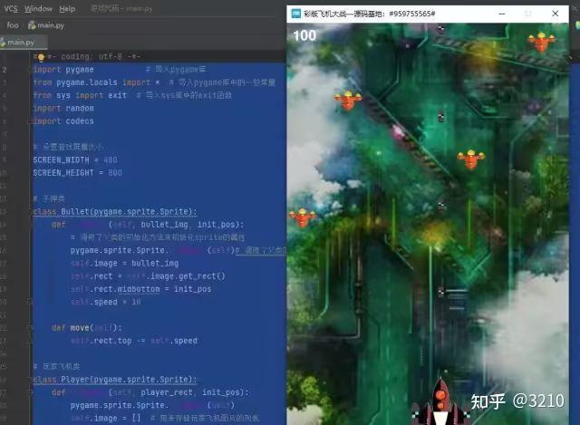The height and width of the screenshot is (425, 580).
Task: Collapse the class Bullet definition
Action: (x=31, y=211)
